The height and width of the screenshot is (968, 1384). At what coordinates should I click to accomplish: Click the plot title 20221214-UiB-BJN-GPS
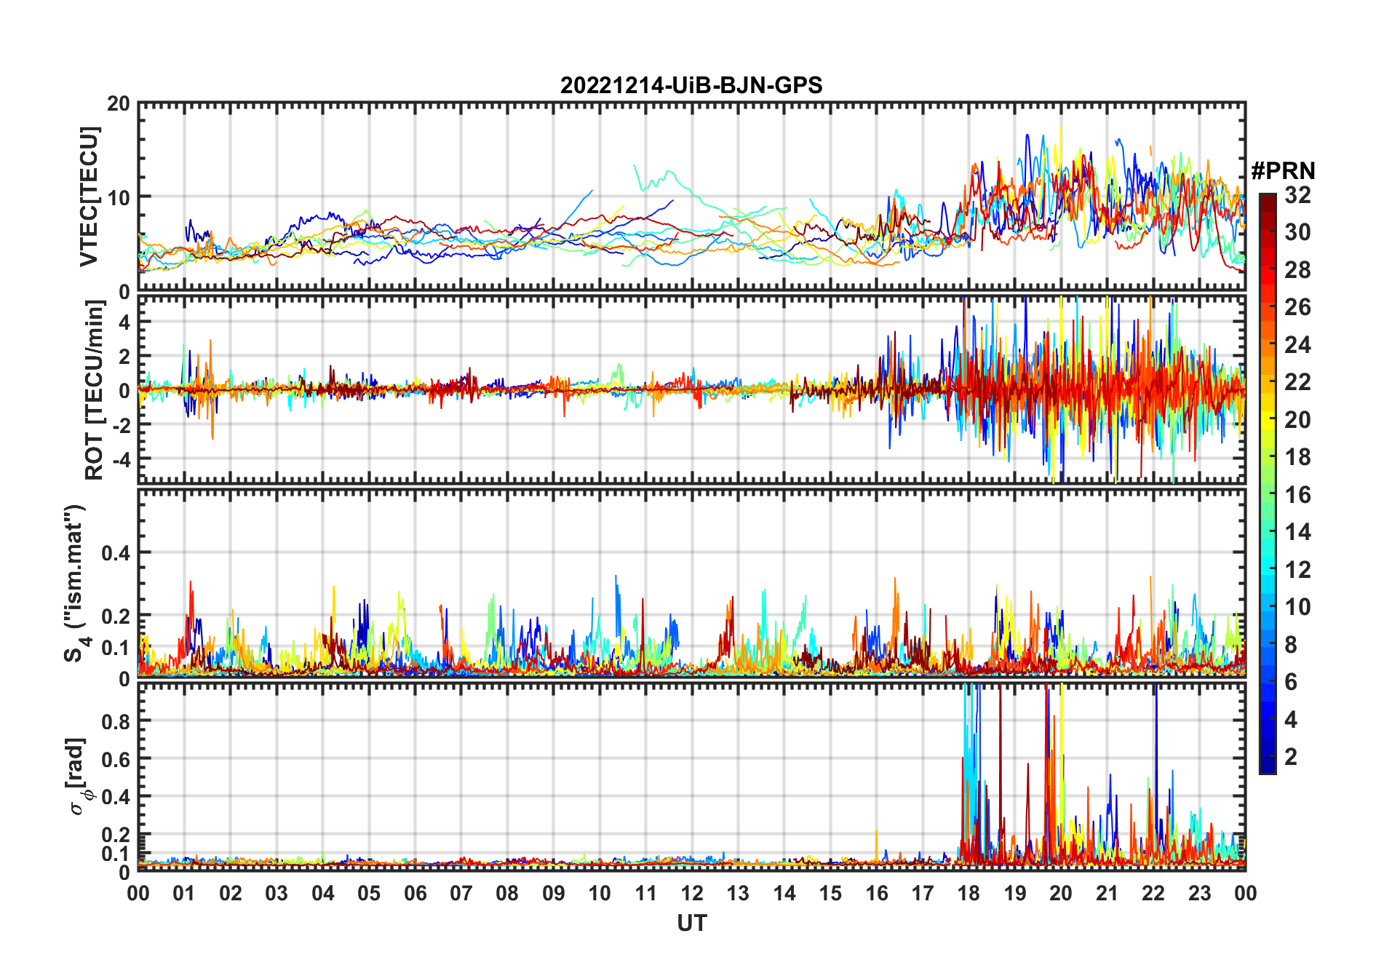pyautogui.click(x=691, y=85)
